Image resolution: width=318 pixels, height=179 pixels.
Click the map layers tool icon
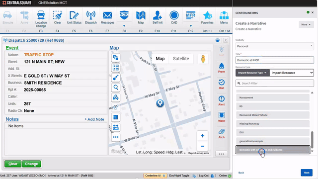116,58
